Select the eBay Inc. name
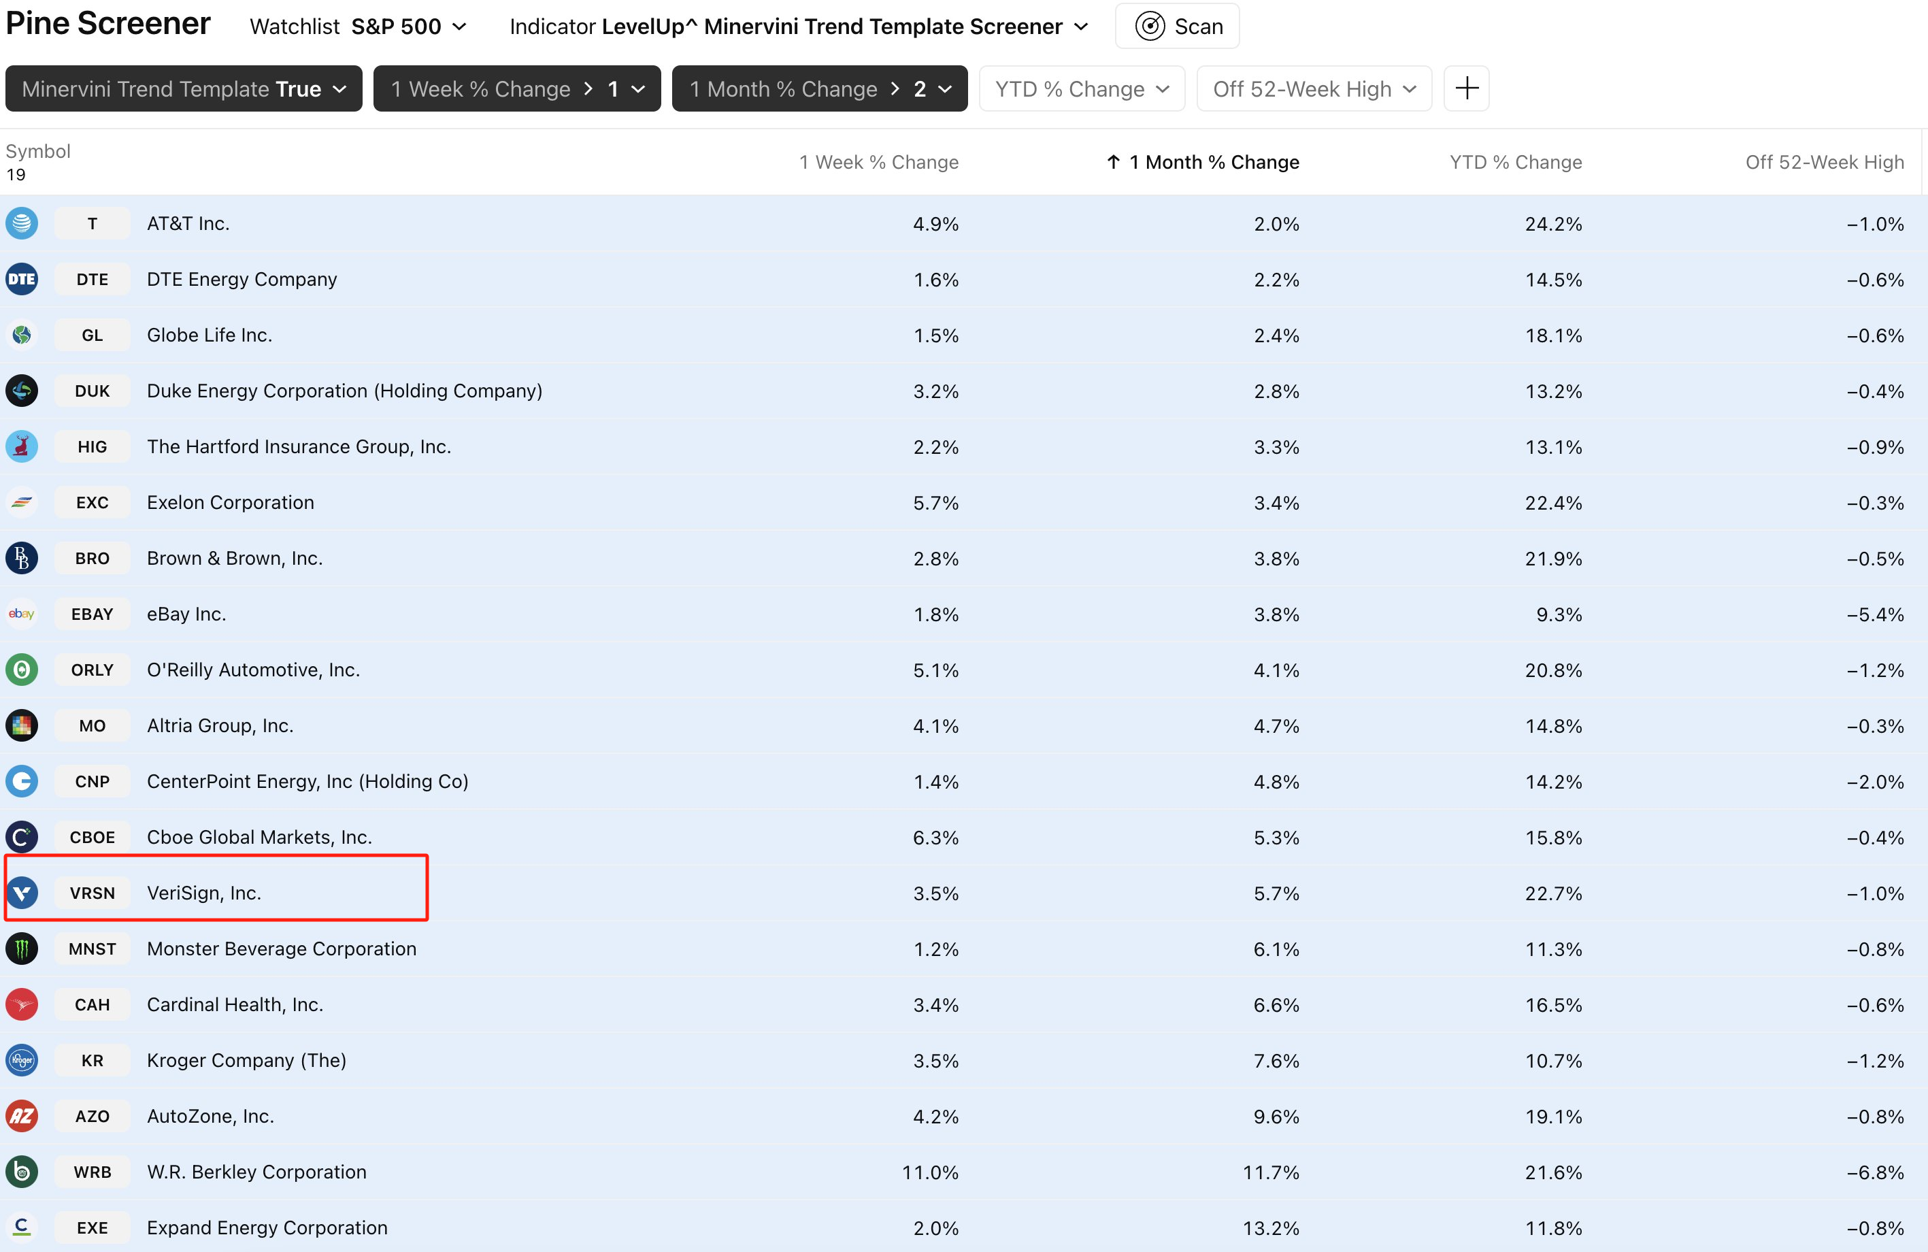1928x1252 pixels. 186,614
